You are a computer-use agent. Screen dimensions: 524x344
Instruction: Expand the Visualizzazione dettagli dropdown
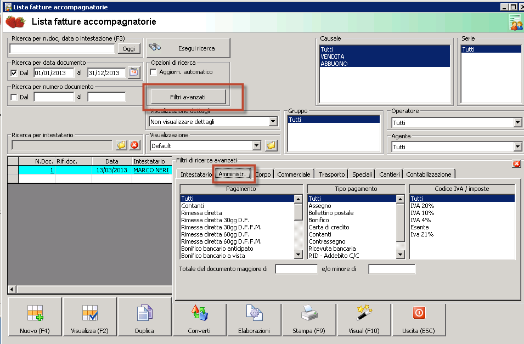(x=273, y=122)
